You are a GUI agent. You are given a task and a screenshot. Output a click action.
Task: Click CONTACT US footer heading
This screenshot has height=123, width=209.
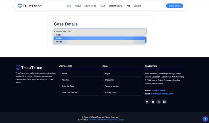coord(151,66)
